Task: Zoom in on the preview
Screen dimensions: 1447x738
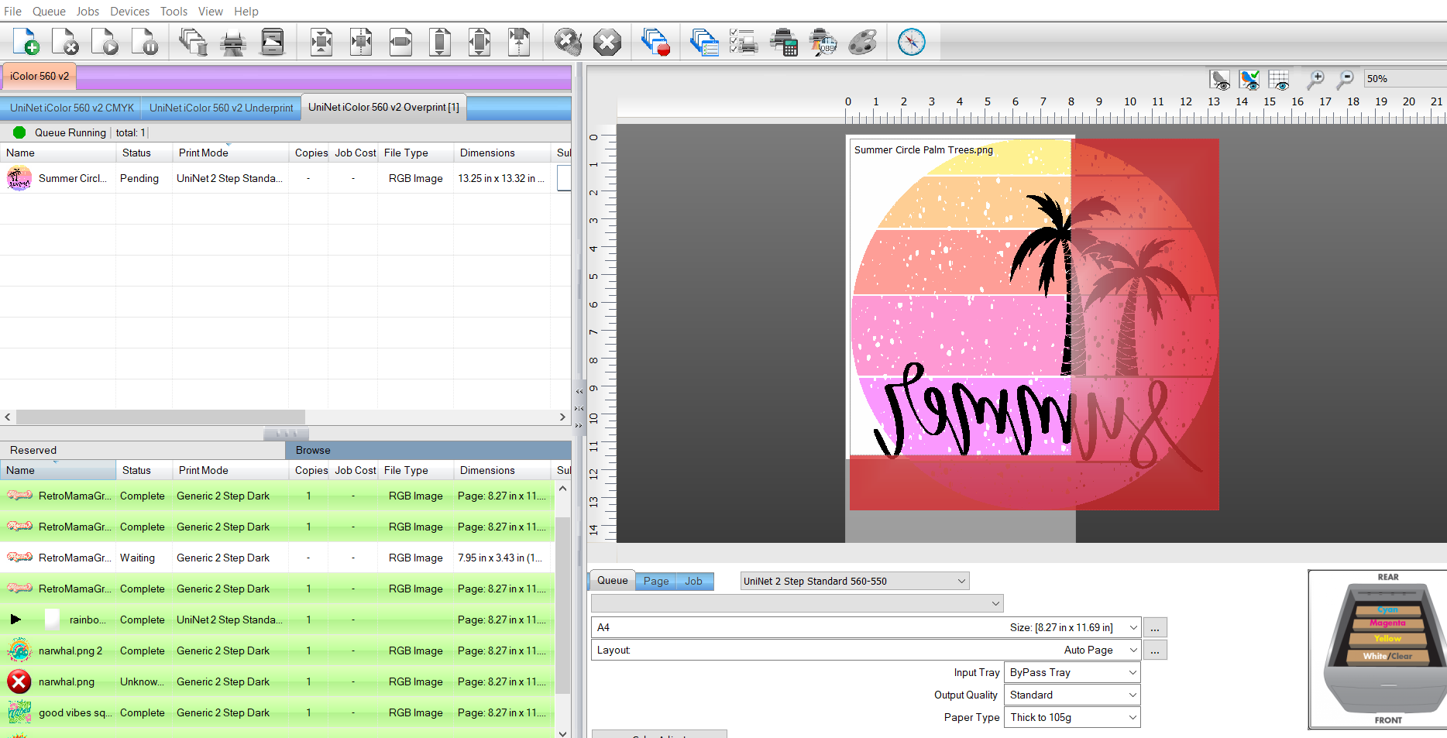Action: pyautogui.click(x=1316, y=79)
